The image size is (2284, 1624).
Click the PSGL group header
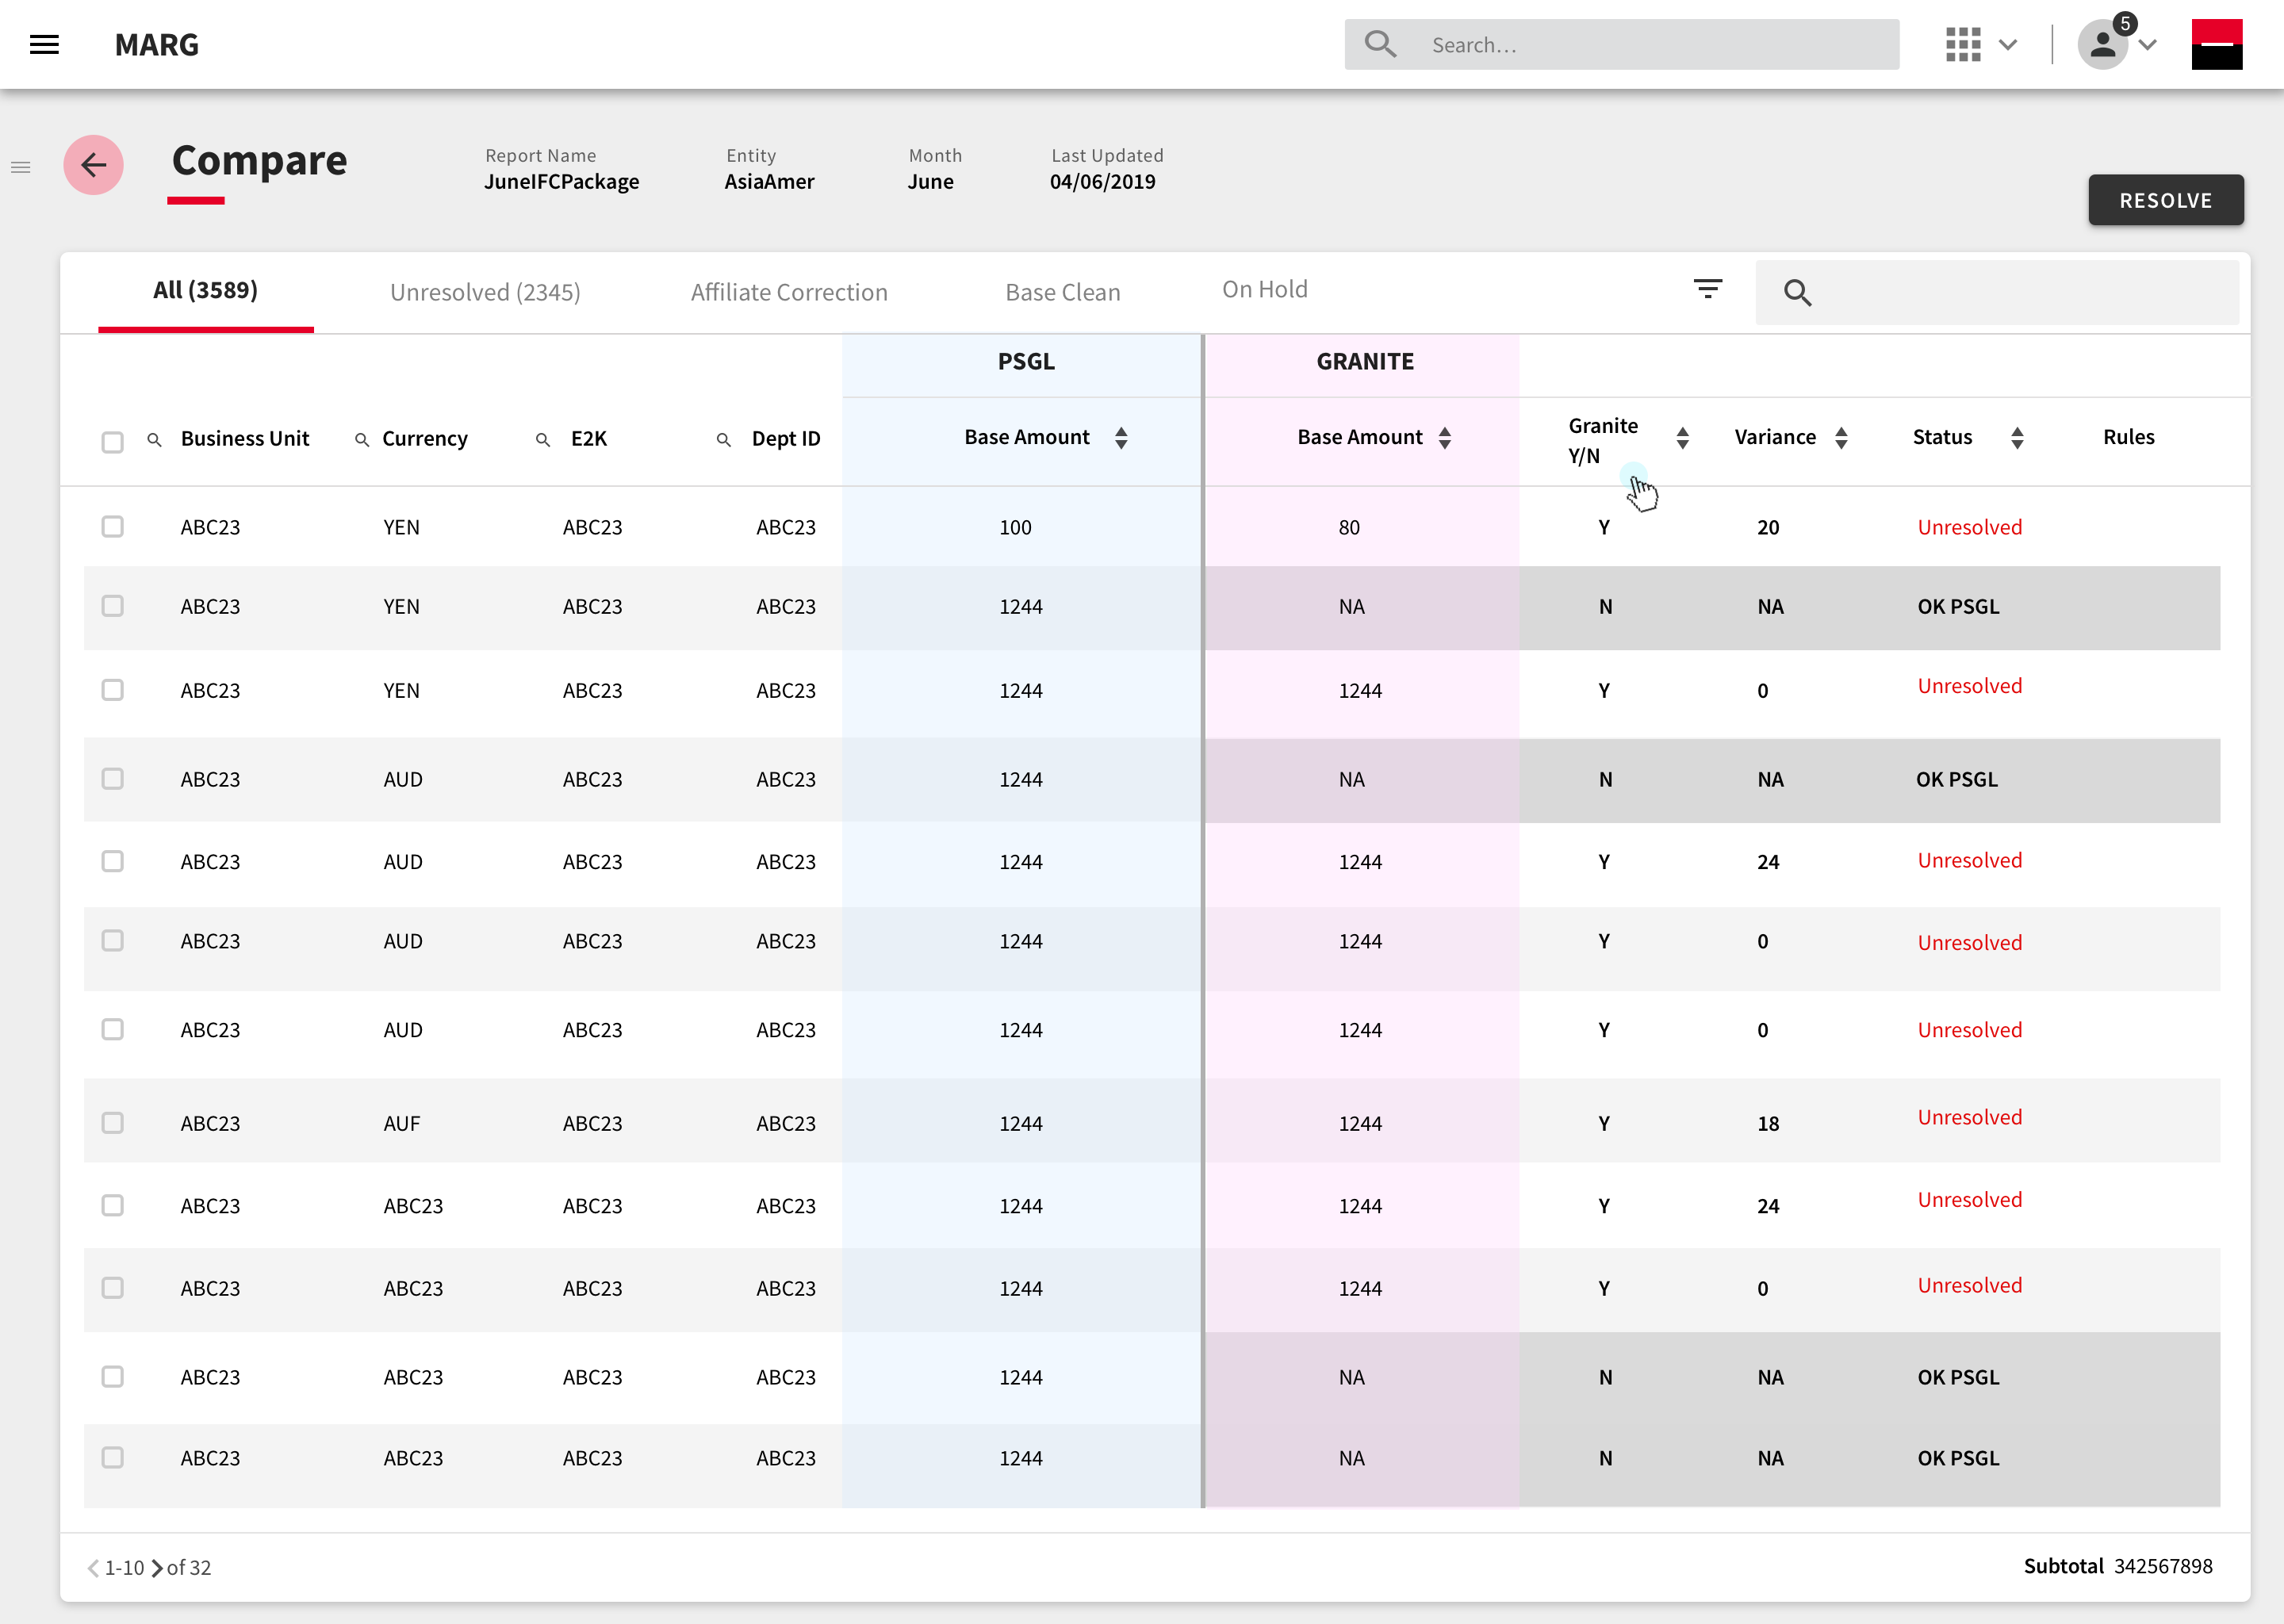pos(1026,361)
